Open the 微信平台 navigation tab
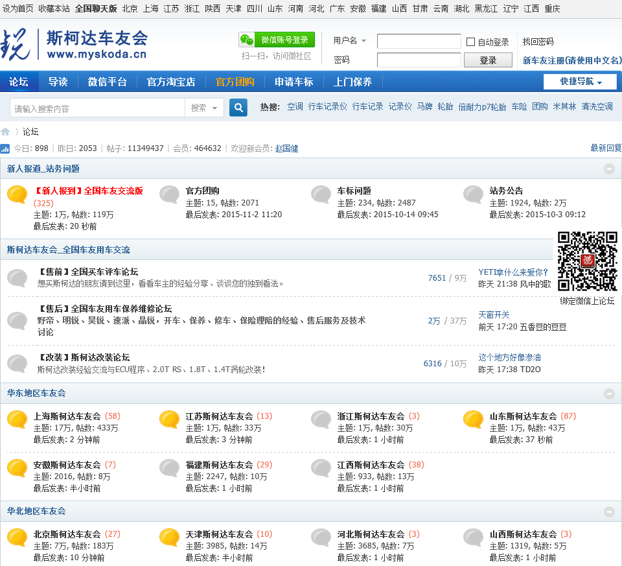 point(107,82)
